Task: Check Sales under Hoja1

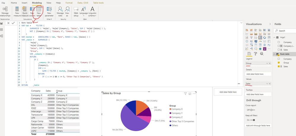Action: (279, 50)
